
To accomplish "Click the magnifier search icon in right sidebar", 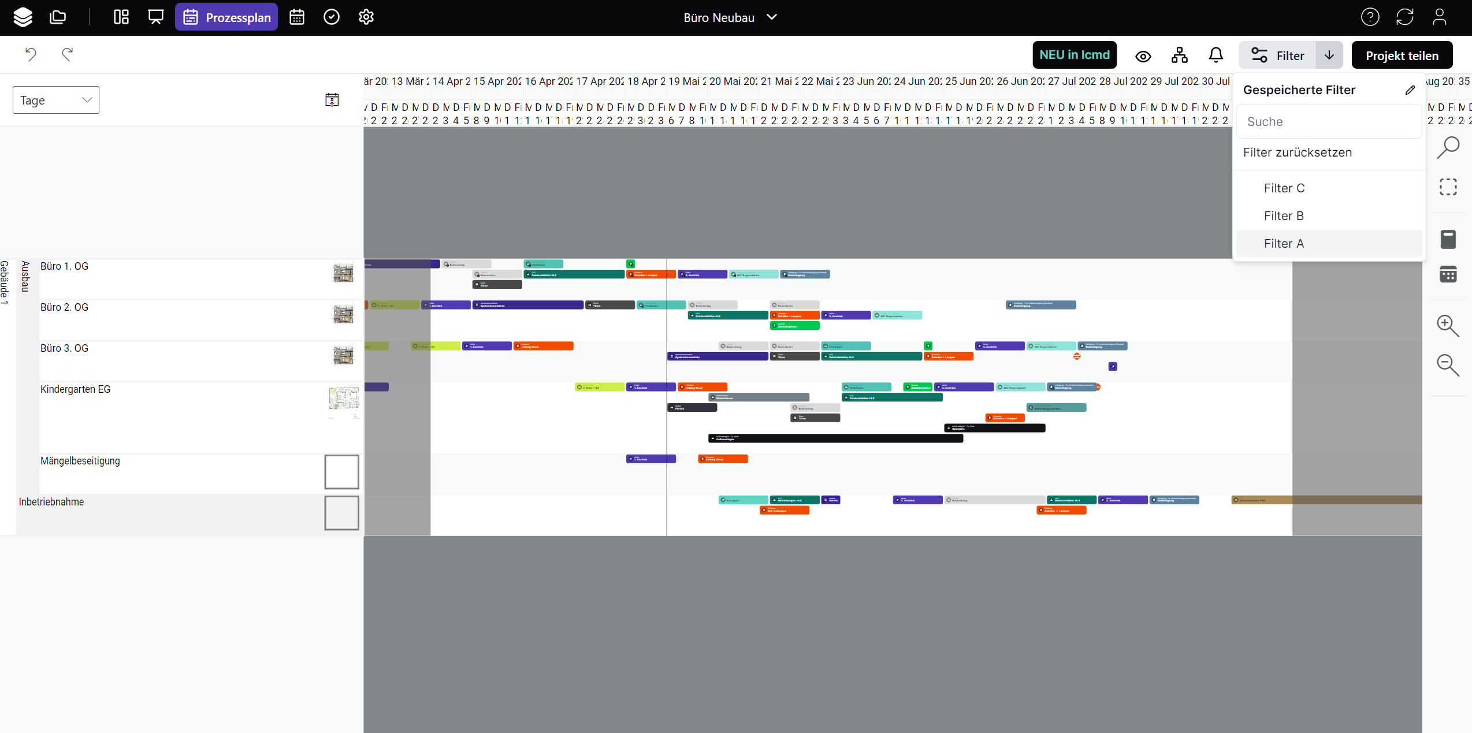I will [x=1448, y=147].
